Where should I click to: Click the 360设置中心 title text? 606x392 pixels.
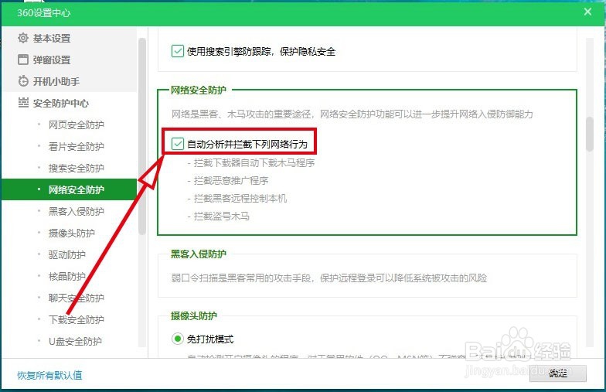pyautogui.click(x=43, y=12)
